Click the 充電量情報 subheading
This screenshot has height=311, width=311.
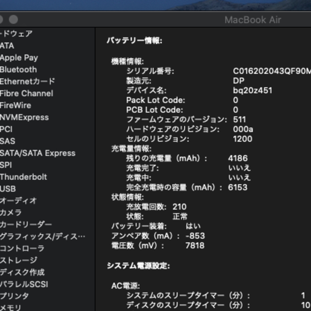pos(131,149)
